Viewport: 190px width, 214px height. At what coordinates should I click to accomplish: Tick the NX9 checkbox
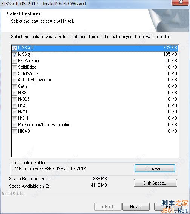(x=14, y=106)
